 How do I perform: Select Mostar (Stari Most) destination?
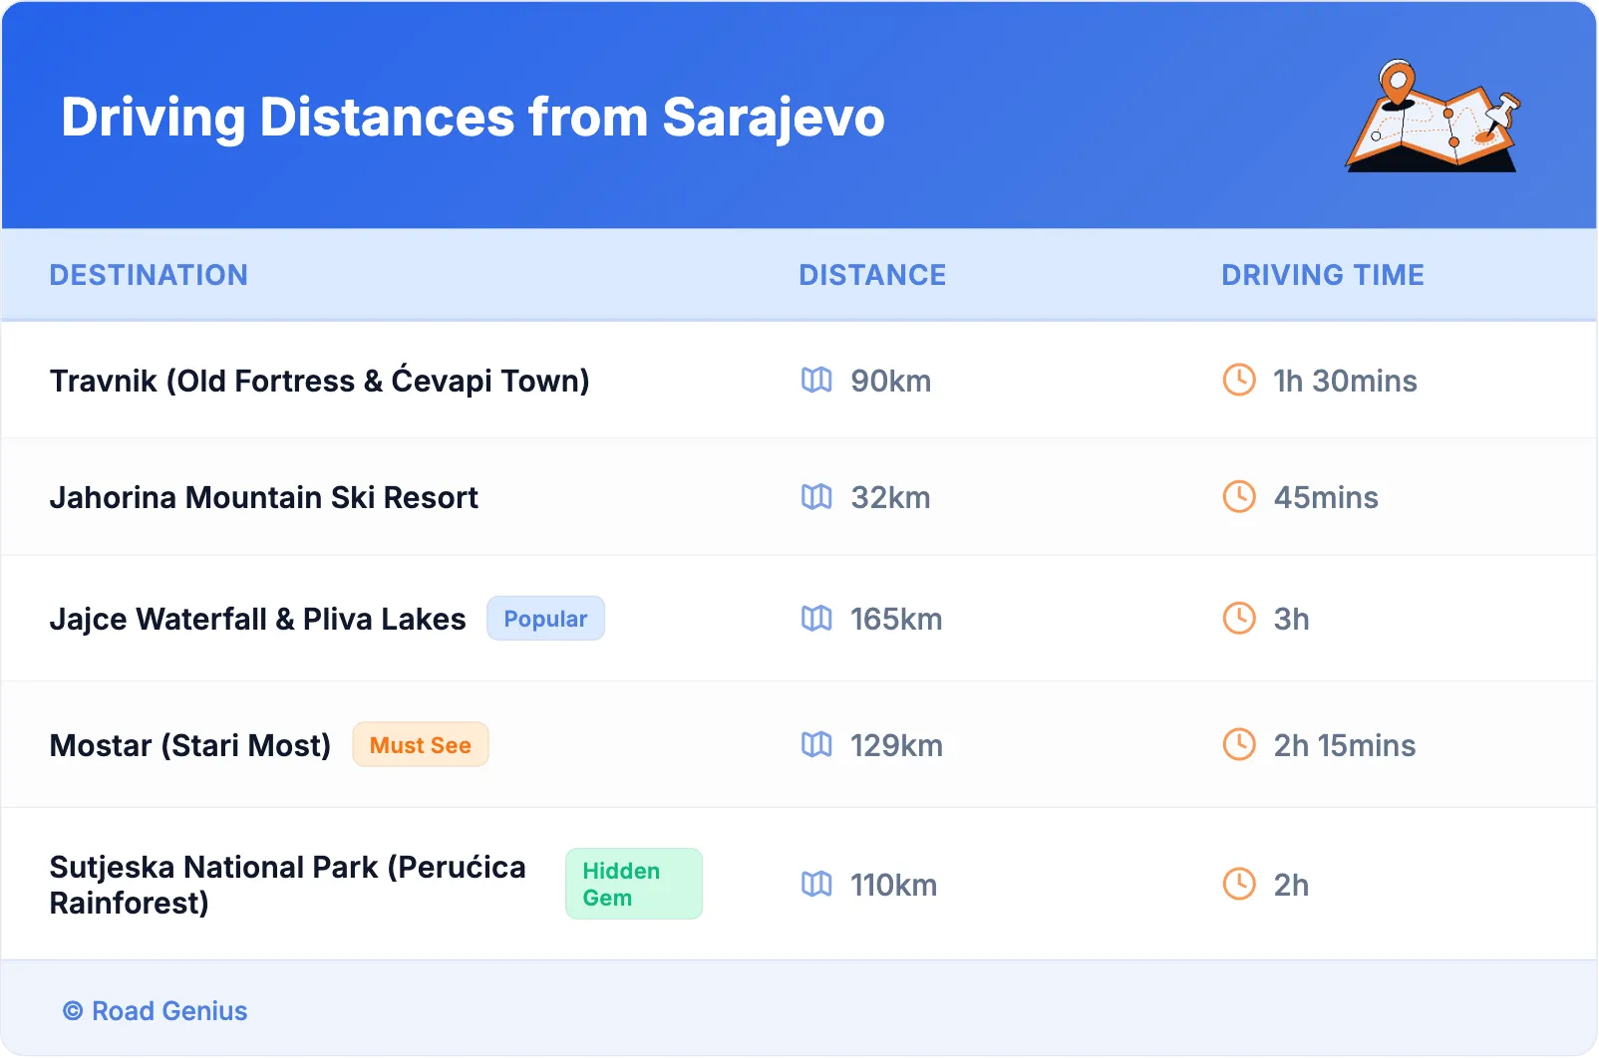[189, 745]
